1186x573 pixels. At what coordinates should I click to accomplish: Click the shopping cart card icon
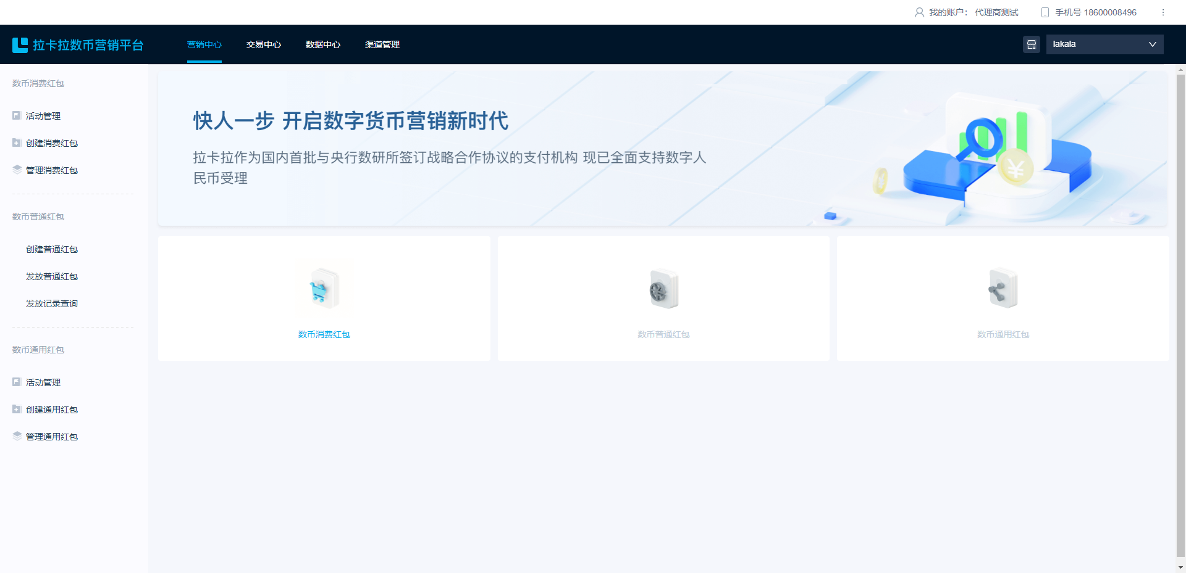324,289
